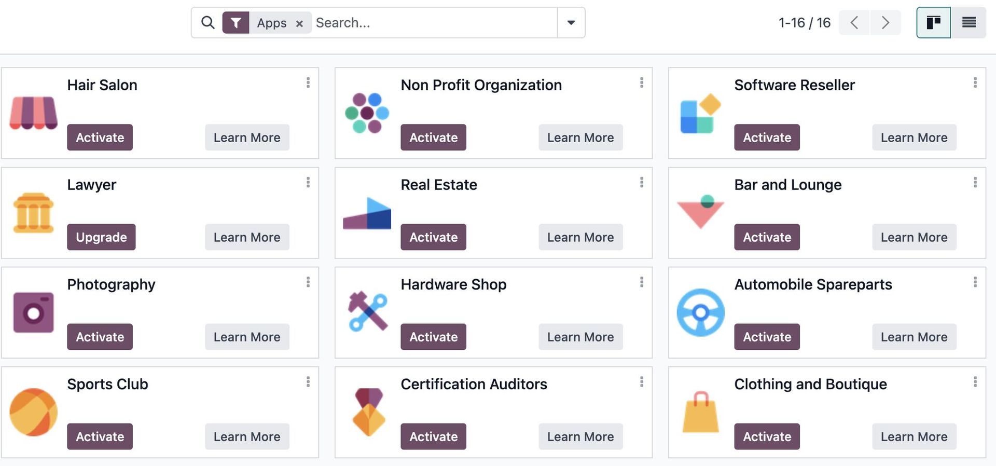Viewport: 996px width, 466px height.
Task: Open the search options dropdown
Action: point(571,22)
